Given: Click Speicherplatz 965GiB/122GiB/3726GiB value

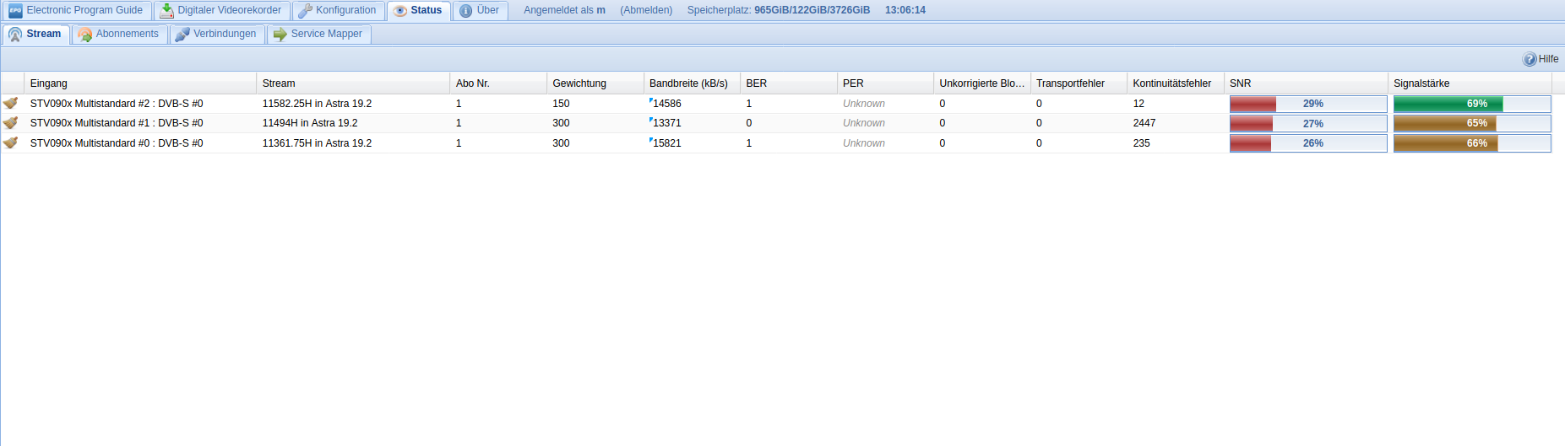Looking at the screenshot, I should click(812, 11).
